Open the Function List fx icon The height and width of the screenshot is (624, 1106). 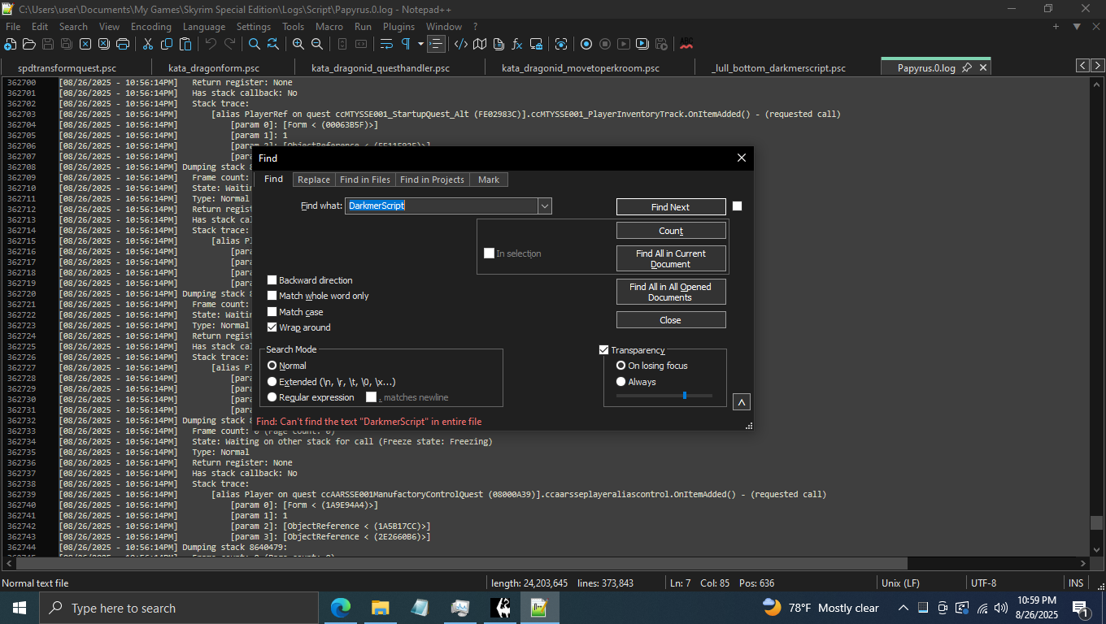pyautogui.click(x=517, y=44)
